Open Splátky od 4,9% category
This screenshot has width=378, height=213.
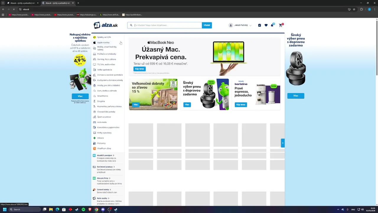coord(104,37)
